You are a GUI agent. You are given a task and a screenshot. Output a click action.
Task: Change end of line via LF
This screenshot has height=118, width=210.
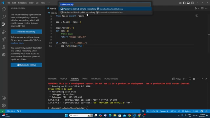[179, 111]
